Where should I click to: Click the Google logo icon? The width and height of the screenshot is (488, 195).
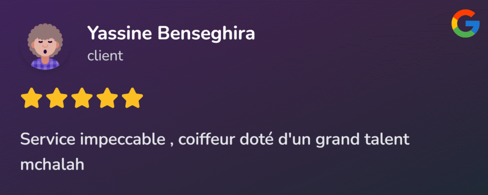[465, 24]
